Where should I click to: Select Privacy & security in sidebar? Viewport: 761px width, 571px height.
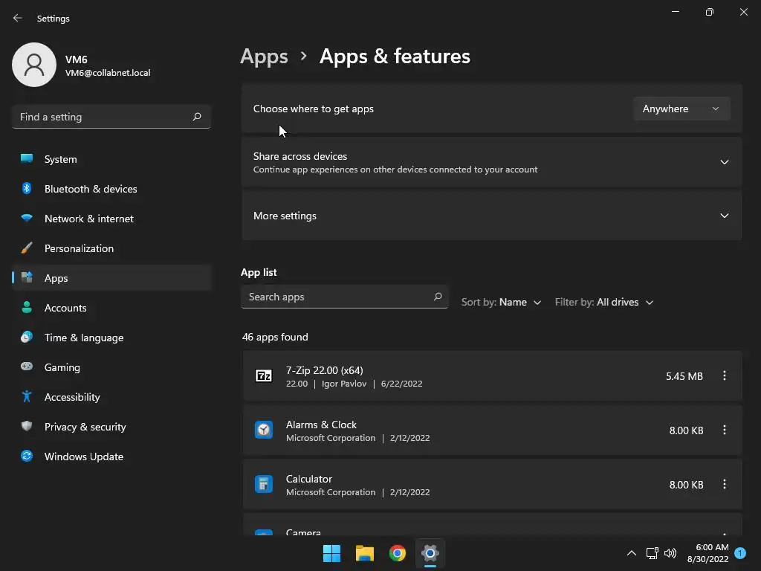point(85,427)
